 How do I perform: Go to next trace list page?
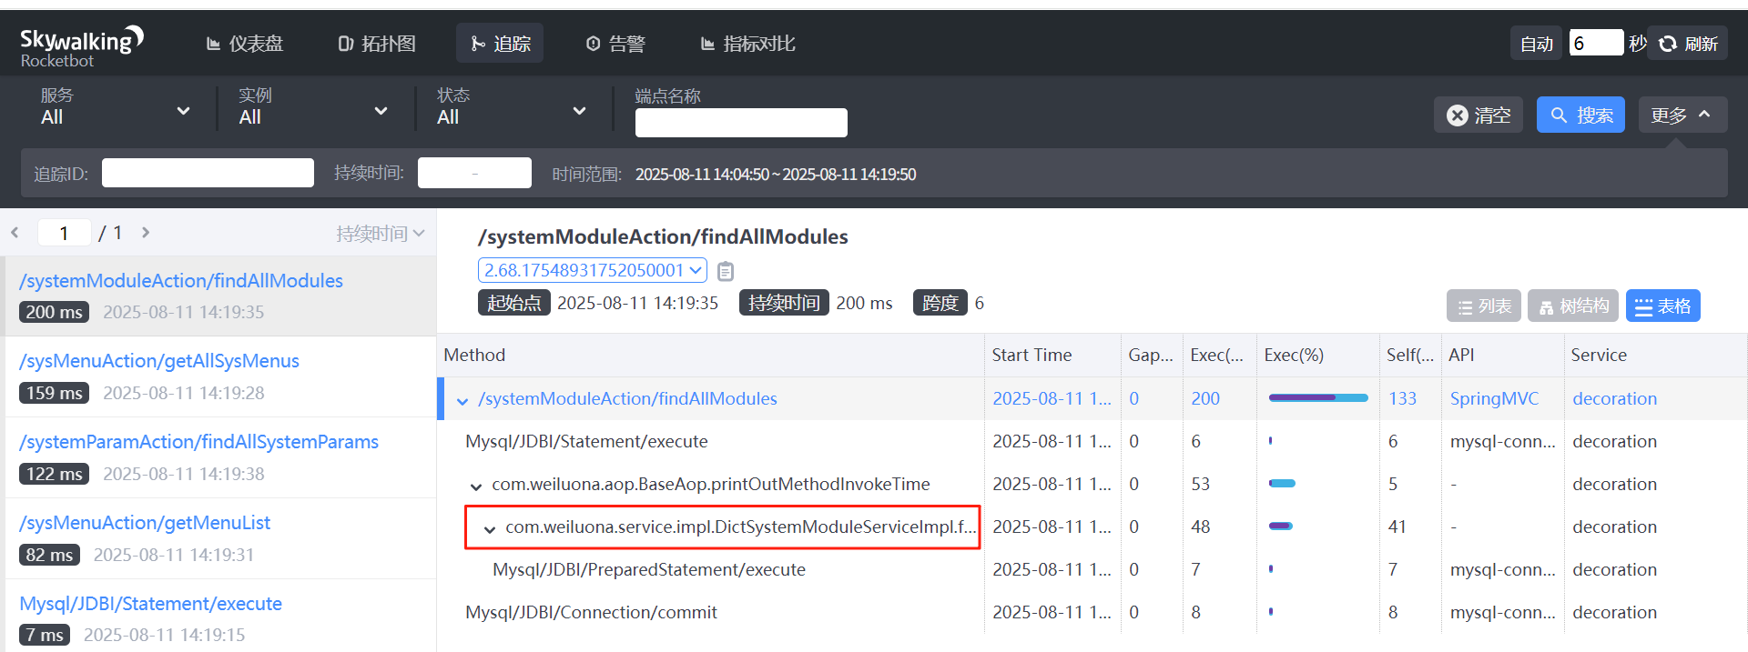[146, 233]
